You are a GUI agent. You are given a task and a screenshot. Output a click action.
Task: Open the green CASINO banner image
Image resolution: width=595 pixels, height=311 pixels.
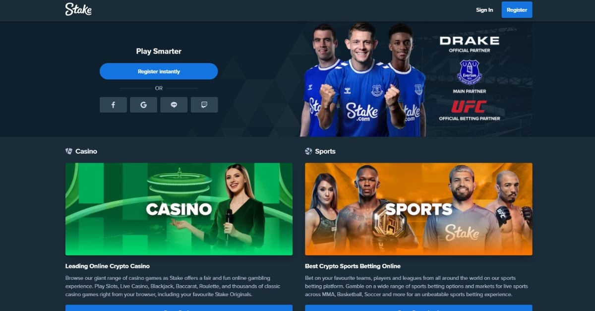179,209
